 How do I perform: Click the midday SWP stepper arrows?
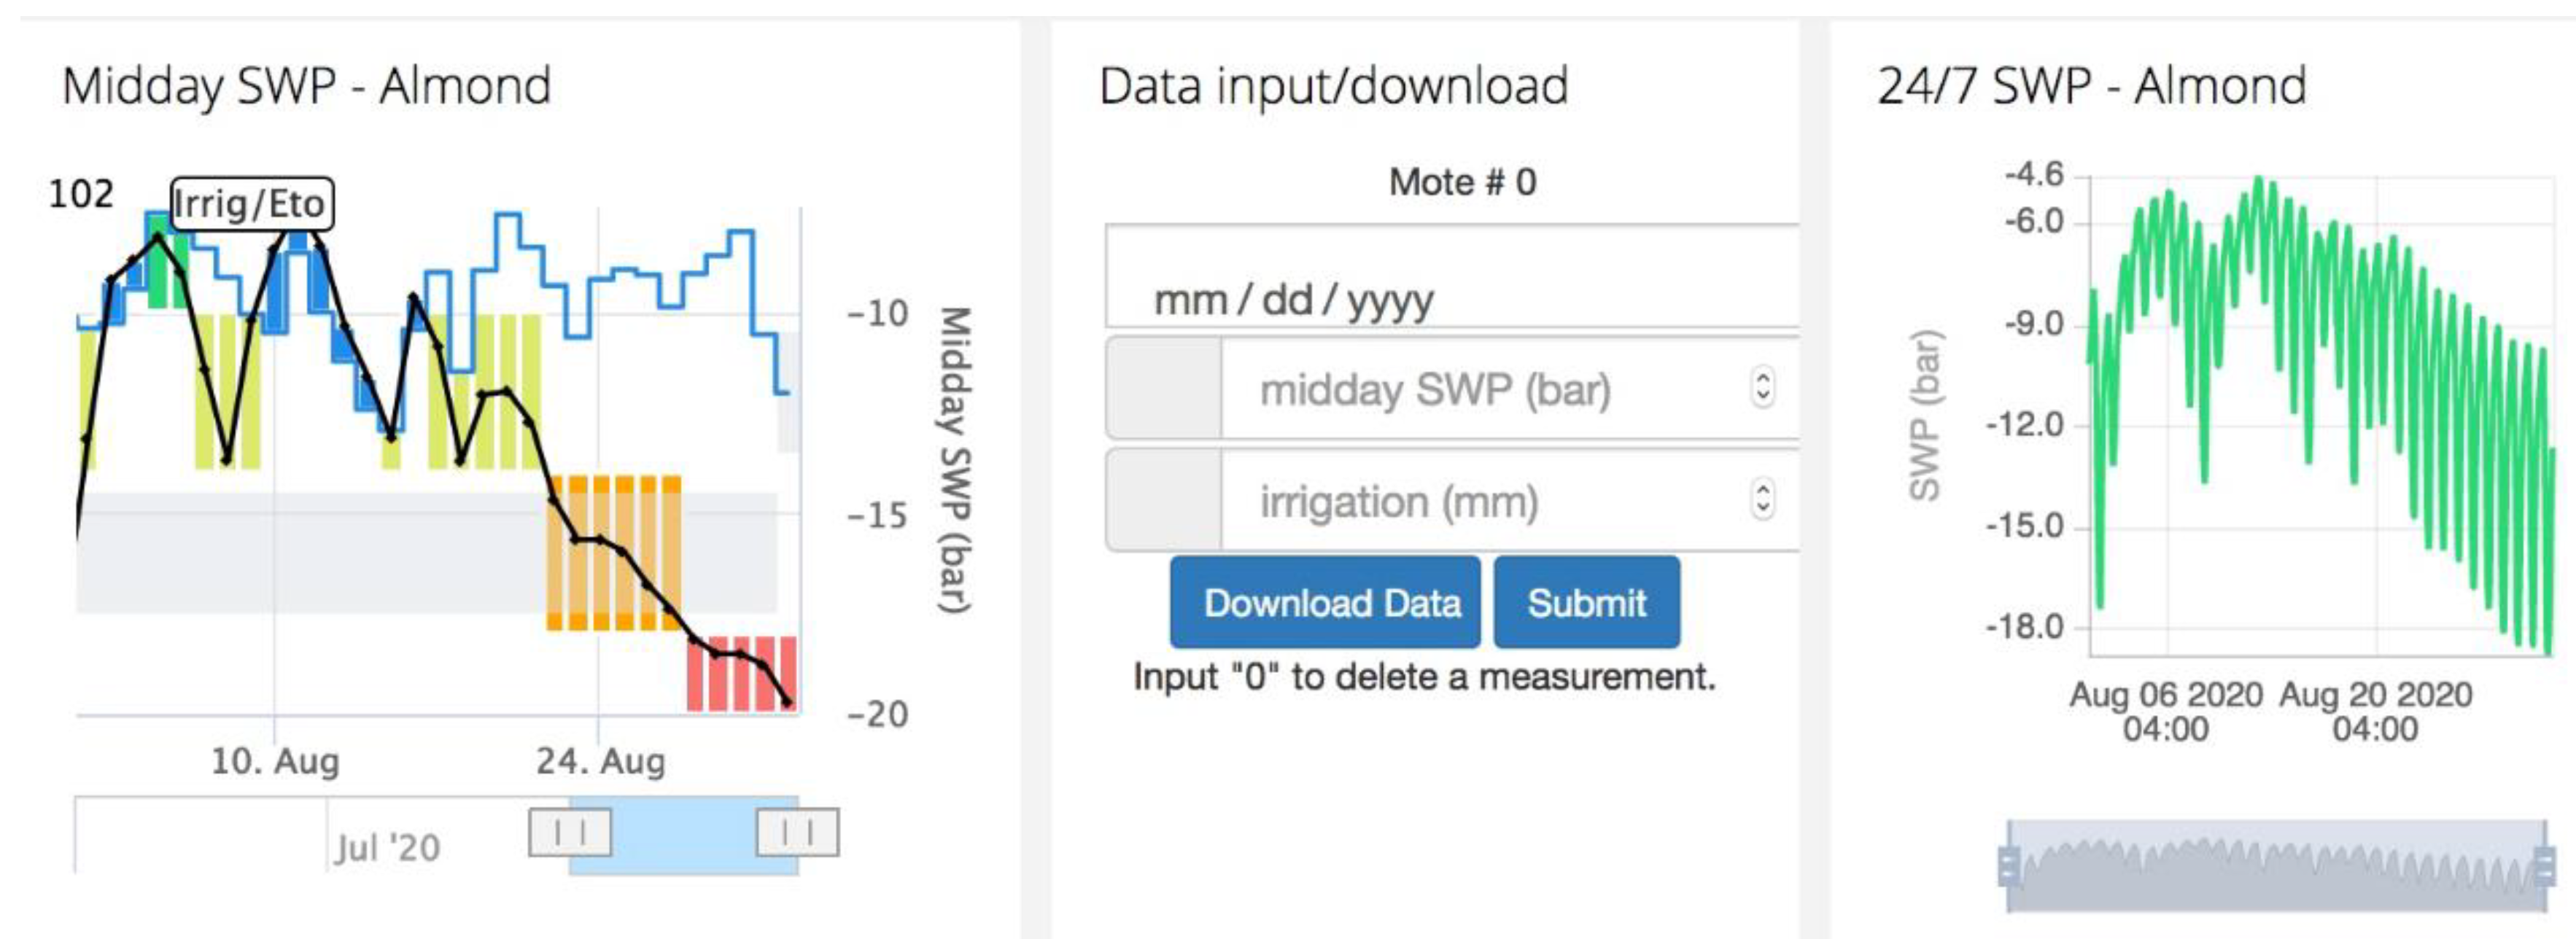[1762, 387]
